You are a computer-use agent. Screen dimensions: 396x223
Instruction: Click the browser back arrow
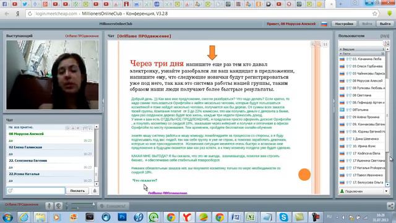7,14
